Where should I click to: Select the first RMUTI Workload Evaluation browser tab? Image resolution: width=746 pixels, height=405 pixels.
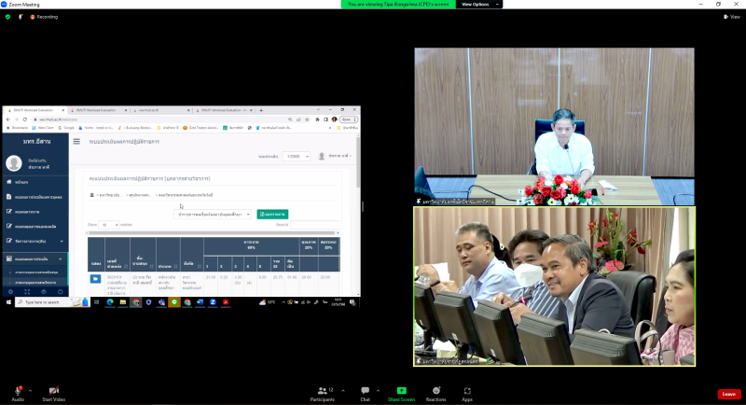[37, 110]
